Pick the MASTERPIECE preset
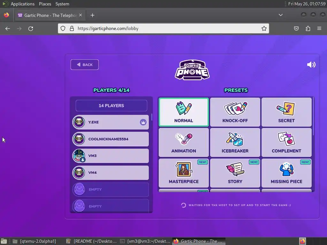This screenshot has width=327, height=245. coord(184,173)
